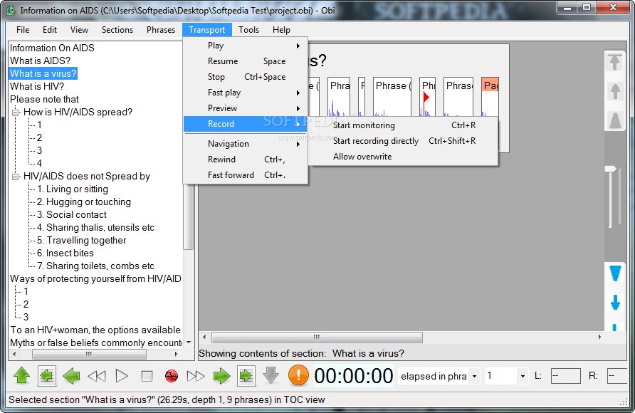
Task: Choose Start recording directly
Action: coord(404,141)
